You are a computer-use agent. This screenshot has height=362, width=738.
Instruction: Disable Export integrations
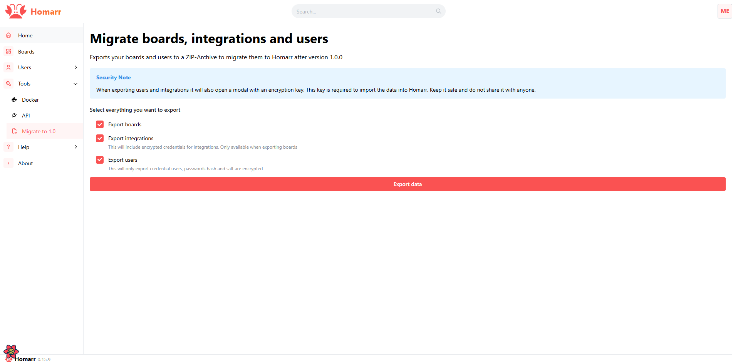click(100, 138)
